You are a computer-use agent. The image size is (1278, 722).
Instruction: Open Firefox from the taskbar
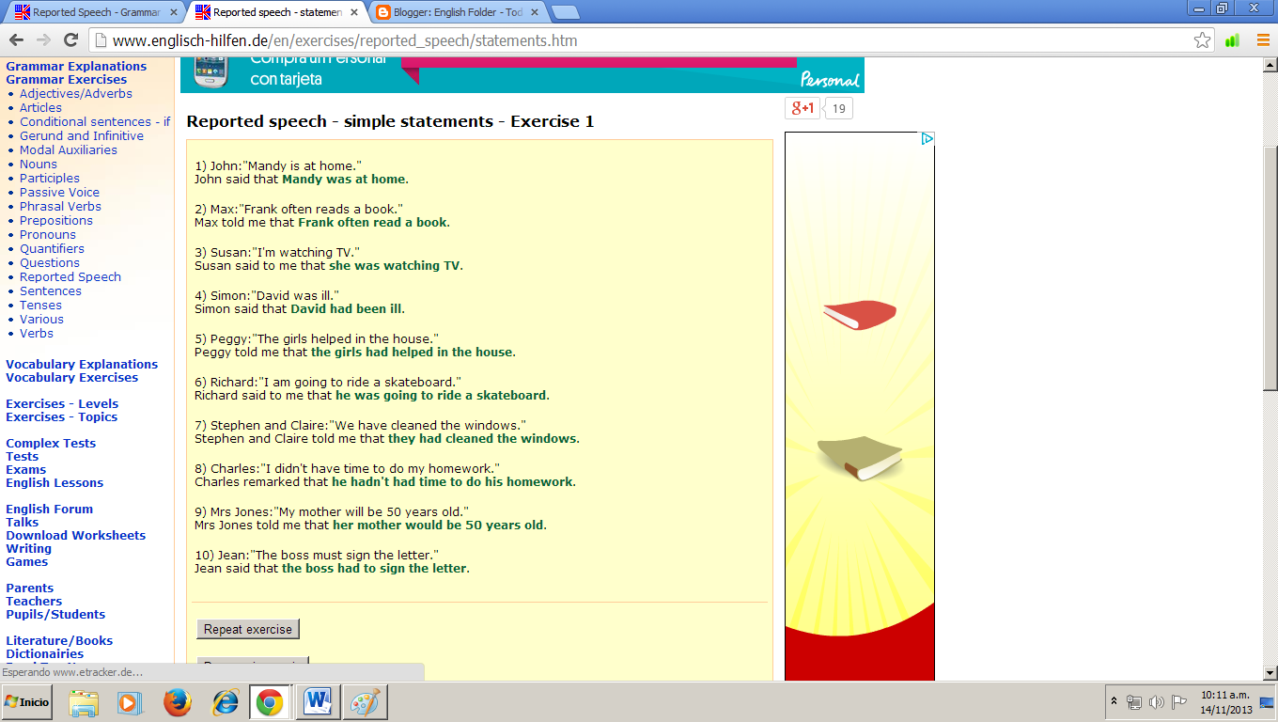tap(178, 702)
